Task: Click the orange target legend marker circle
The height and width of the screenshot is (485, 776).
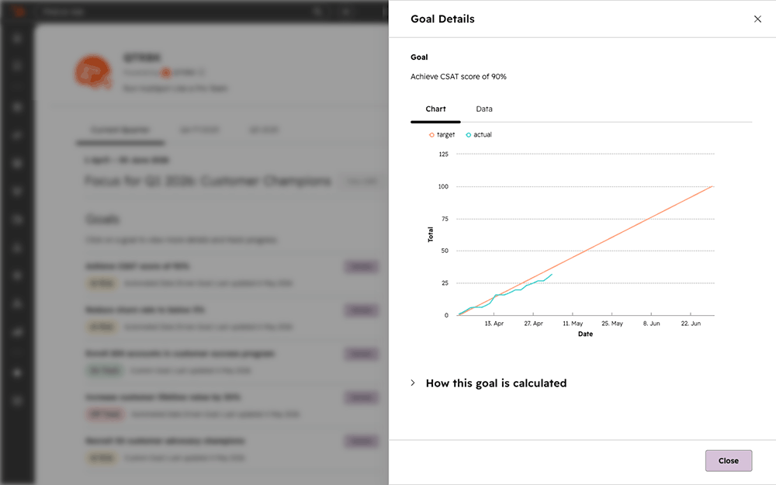Action: [x=431, y=134]
